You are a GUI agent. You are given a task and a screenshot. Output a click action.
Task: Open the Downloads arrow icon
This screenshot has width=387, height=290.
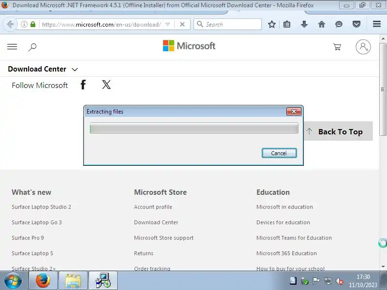pos(304,24)
